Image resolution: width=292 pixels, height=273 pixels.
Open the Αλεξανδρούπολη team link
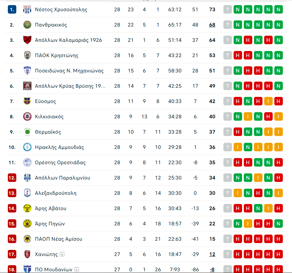pyautogui.click(x=56, y=193)
